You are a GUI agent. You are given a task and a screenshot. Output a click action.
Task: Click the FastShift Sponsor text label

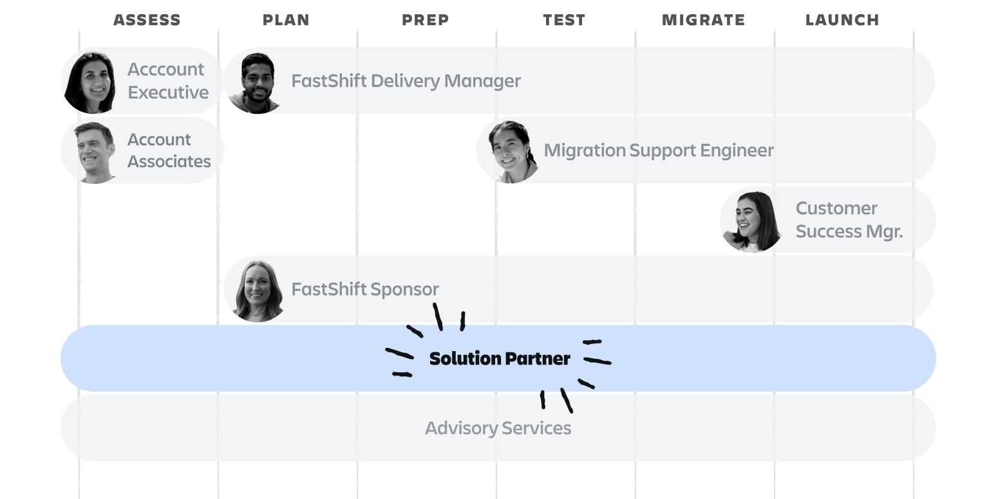point(365,289)
